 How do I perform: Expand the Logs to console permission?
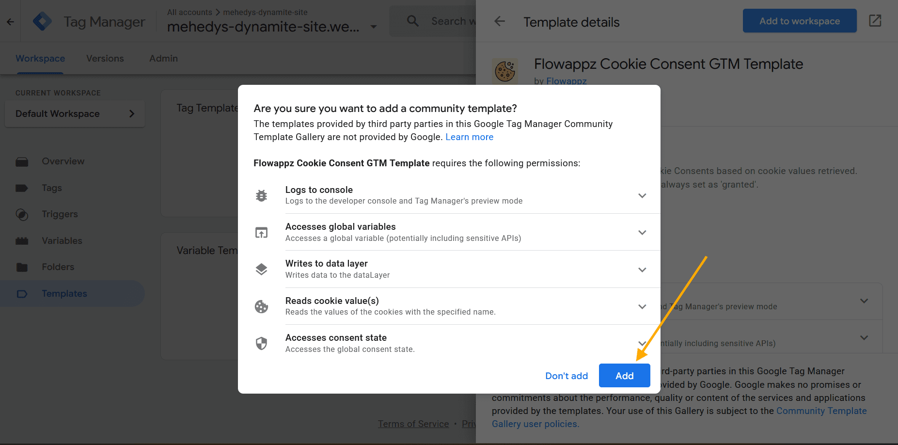pos(642,196)
